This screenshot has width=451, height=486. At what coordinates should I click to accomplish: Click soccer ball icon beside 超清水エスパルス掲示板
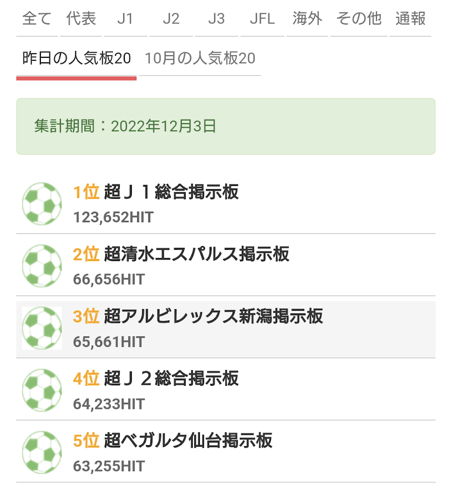[x=42, y=266]
